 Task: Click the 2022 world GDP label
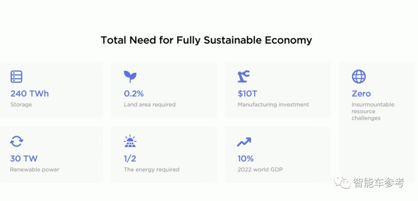(x=260, y=170)
